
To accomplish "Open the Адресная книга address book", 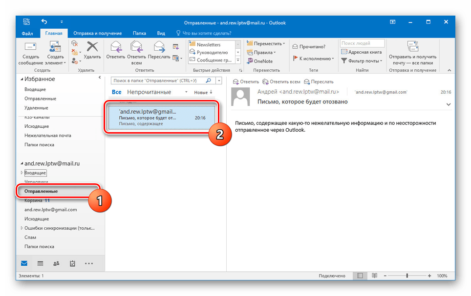I will pyautogui.click(x=362, y=52).
